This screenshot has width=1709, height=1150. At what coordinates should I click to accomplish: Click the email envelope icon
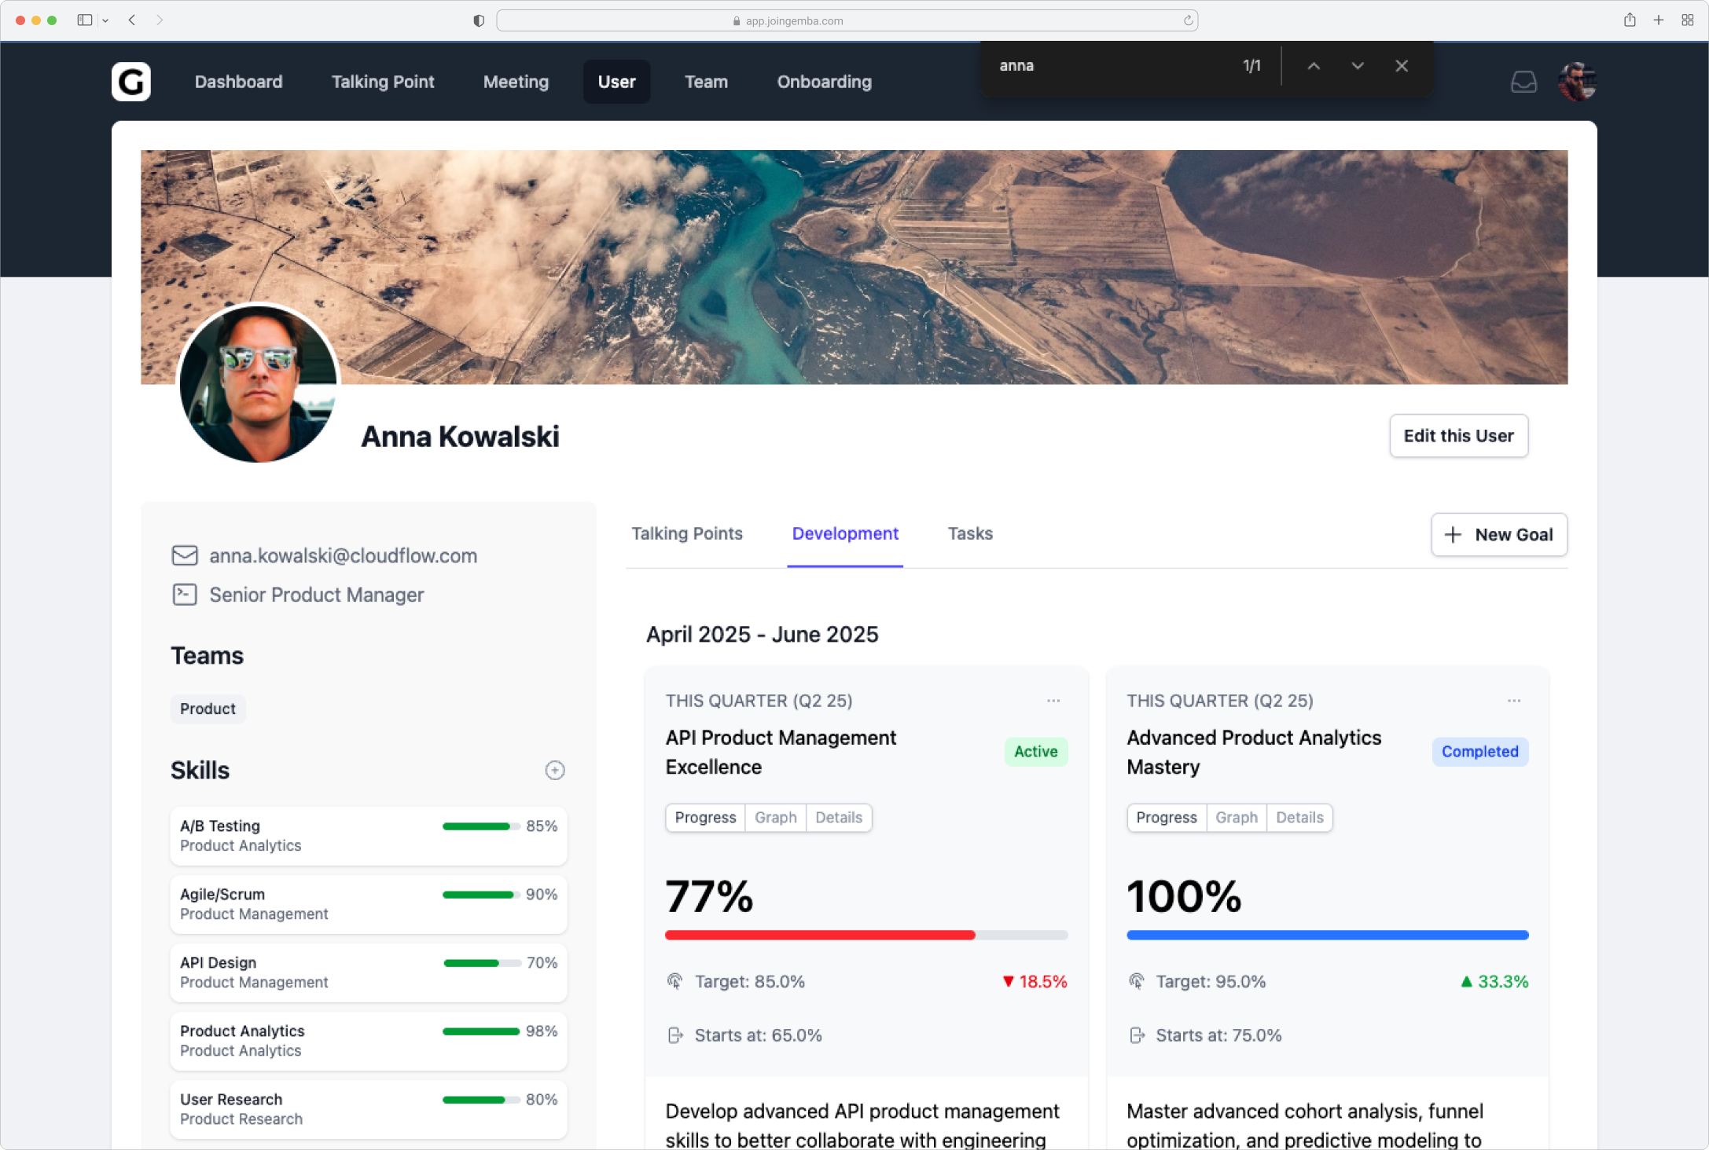click(185, 555)
